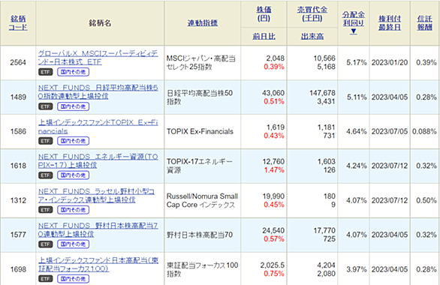Viewport: 440px width, 285px height.
Task: Sort by 売買代金(千円) column header
Action: click(x=312, y=14)
